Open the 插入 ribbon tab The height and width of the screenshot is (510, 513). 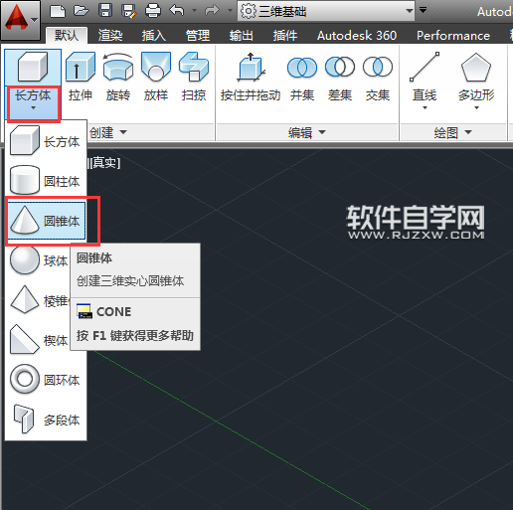(x=154, y=35)
